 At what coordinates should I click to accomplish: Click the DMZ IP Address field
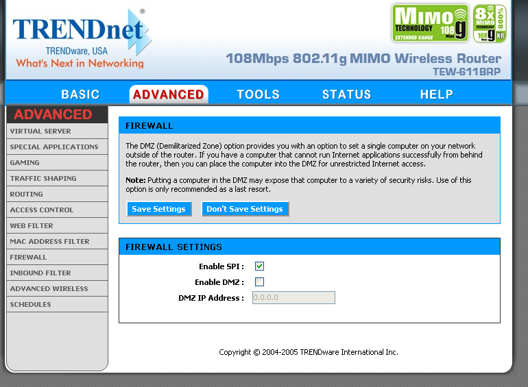[x=293, y=297]
